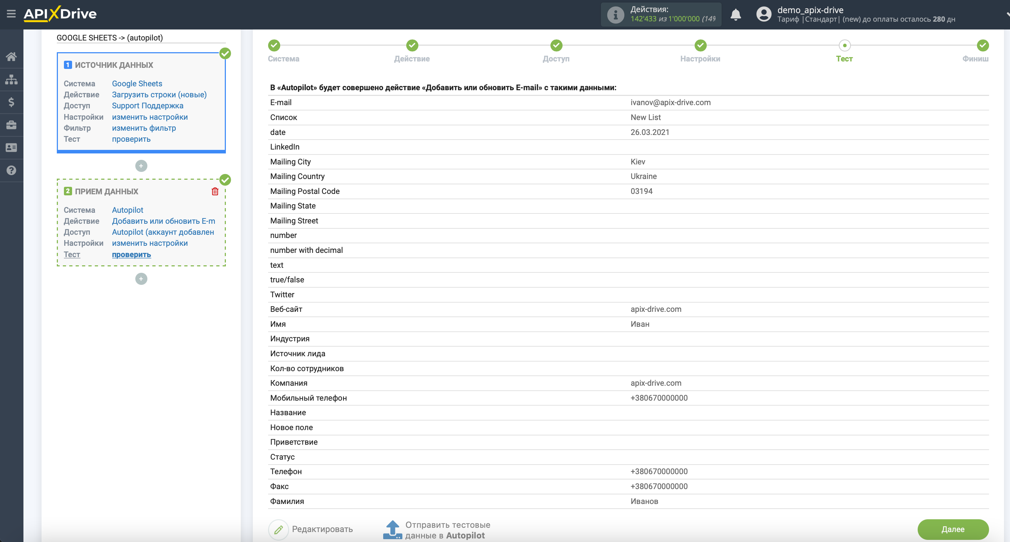This screenshot has width=1010, height=542.
Task: Select the Мобильный телефон number value
Action: 659,398
